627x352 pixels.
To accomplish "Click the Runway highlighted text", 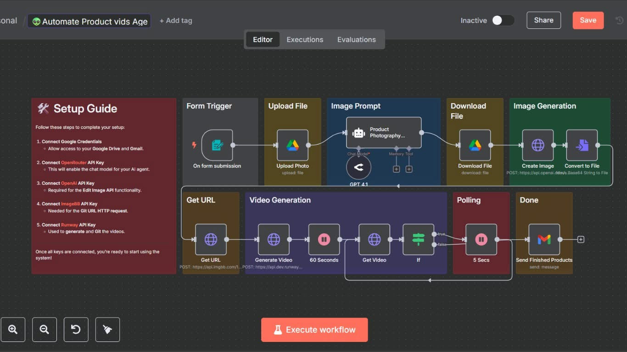I will coord(70,225).
